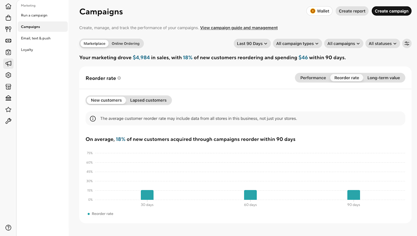Click the 18% in the On average sentence
The width and height of the screenshot is (417, 236).
pos(121,139)
